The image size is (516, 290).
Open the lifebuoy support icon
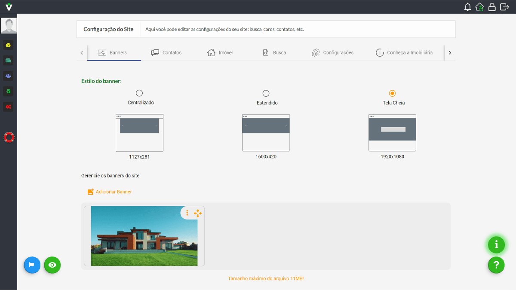(9, 137)
